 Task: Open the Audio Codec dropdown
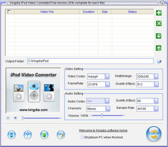click(x=107, y=101)
